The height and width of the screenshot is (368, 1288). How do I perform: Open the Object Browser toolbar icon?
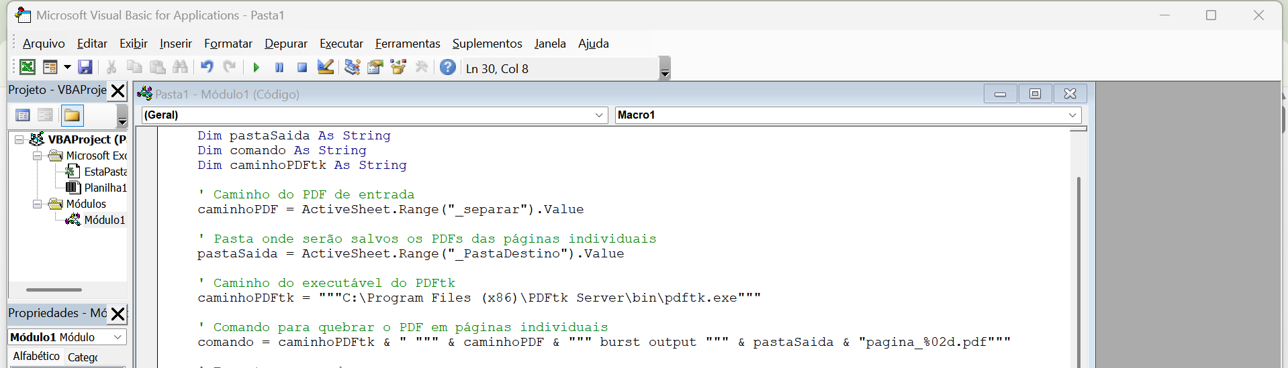[x=398, y=67]
